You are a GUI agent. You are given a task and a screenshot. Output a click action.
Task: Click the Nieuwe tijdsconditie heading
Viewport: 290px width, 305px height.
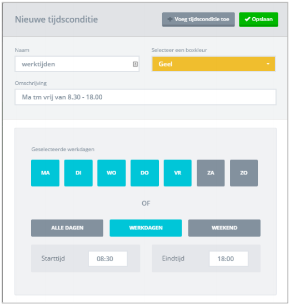[x=57, y=19]
